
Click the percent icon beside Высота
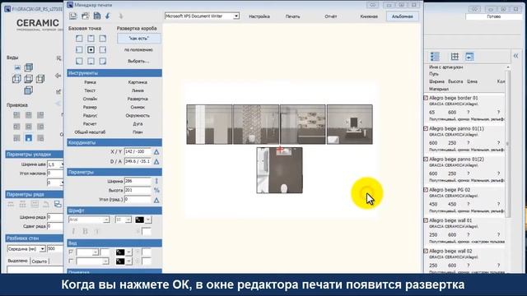click(x=156, y=190)
